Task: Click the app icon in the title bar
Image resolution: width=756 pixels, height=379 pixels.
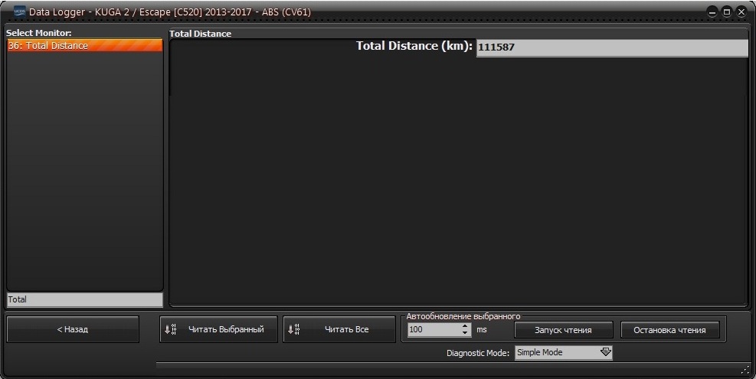Action: 20,12
